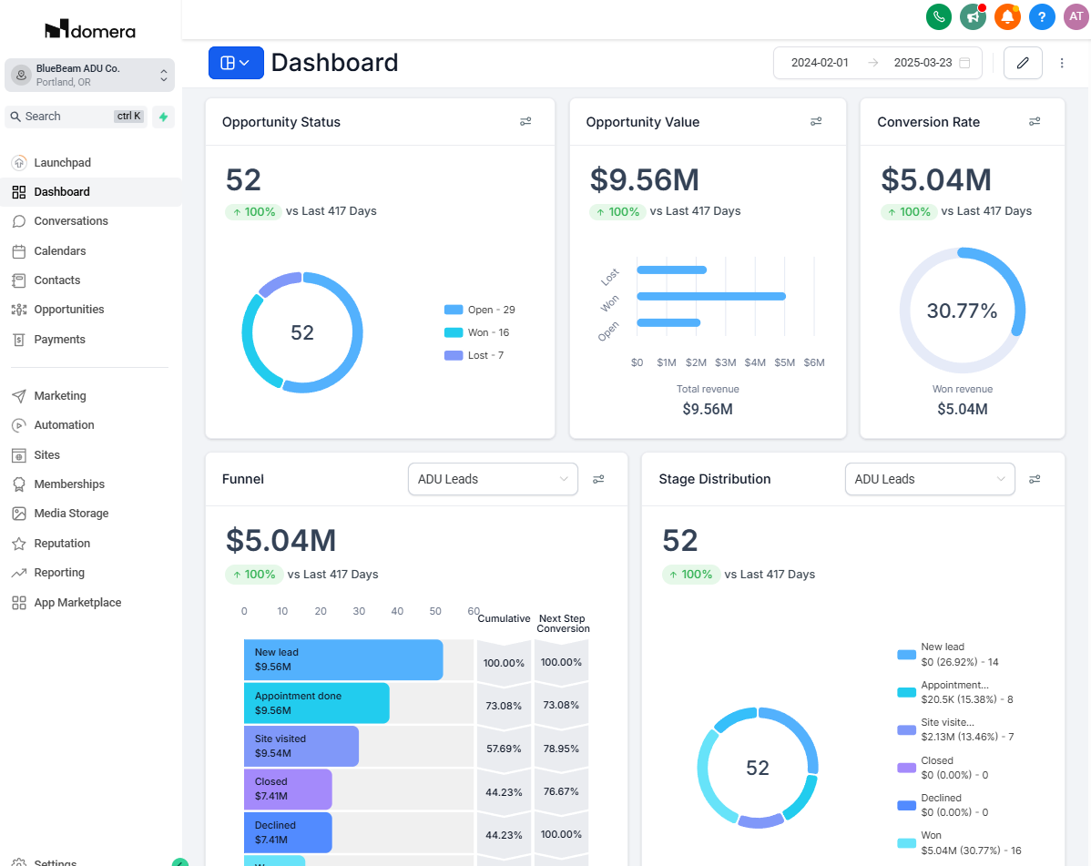
Task: Click the green lightning quick actions icon
Action: (164, 117)
